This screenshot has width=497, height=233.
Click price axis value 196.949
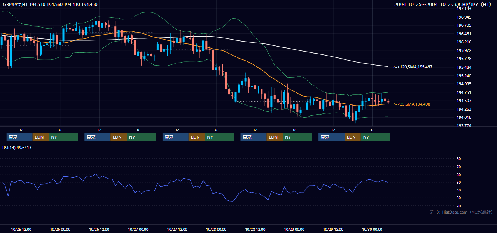coord(464,17)
